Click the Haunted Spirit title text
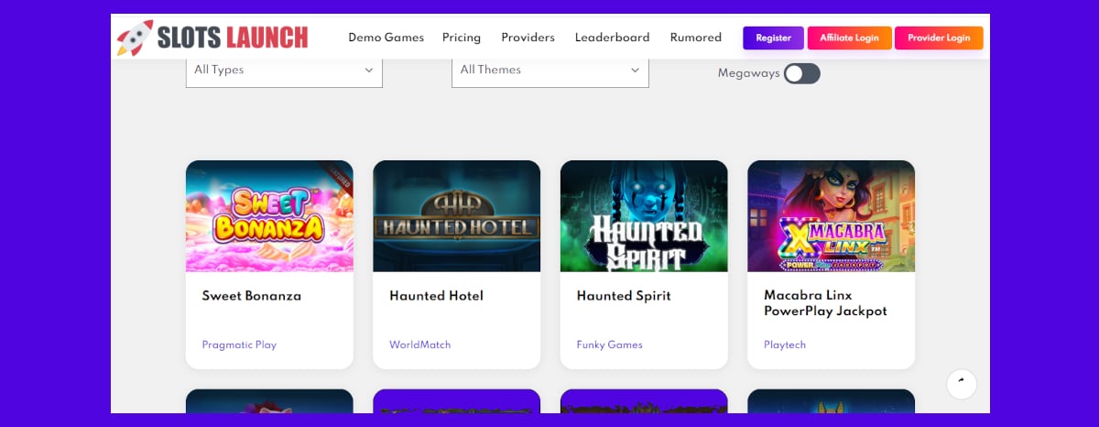This screenshot has height=427, width=1099. 624,296
